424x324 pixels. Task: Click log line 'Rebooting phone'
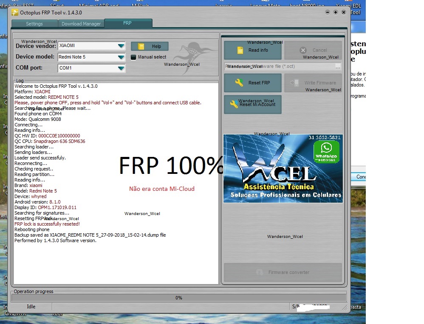click(32, 229)
